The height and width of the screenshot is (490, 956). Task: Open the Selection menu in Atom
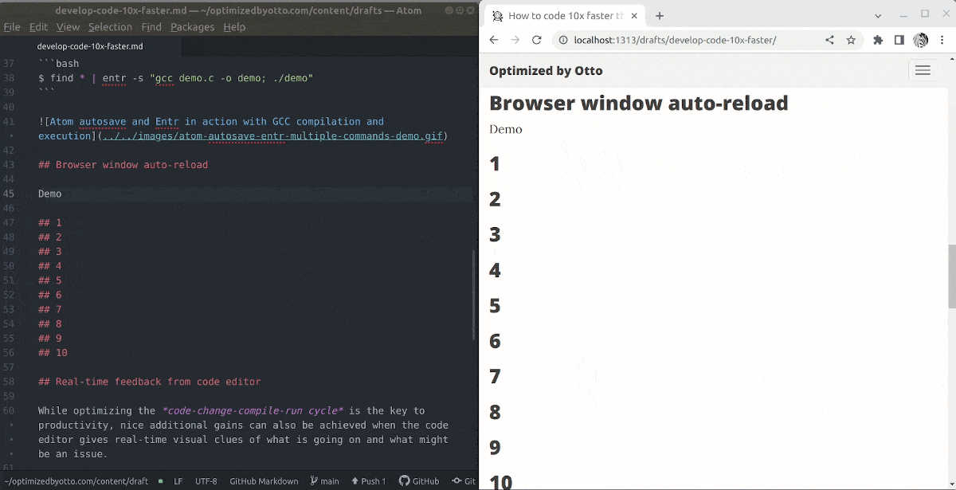click(110, 26)
